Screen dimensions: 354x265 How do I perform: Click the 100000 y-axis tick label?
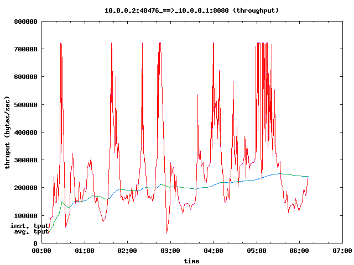click(26, 215)
